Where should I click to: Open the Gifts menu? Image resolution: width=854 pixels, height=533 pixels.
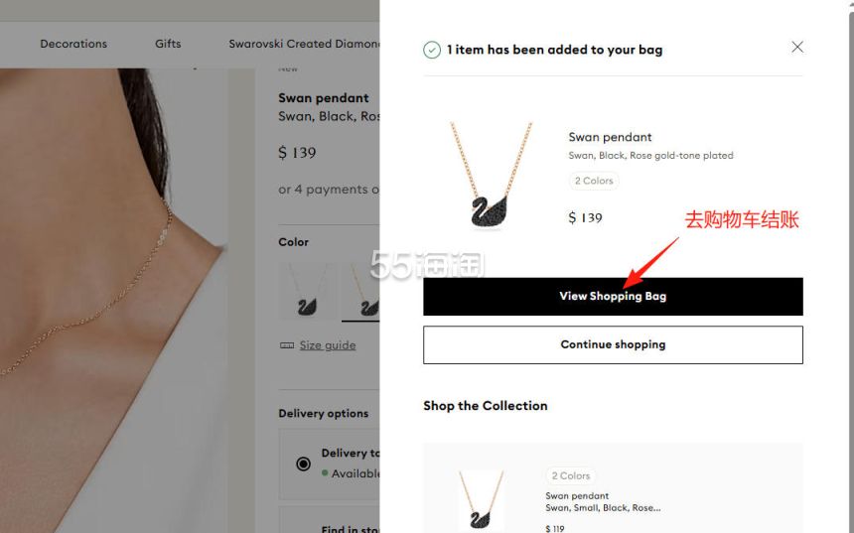pyautogui.click(x=168, y=44)
